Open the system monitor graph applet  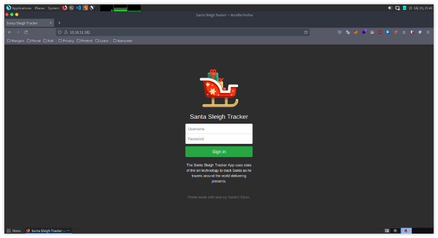point(120,8)
